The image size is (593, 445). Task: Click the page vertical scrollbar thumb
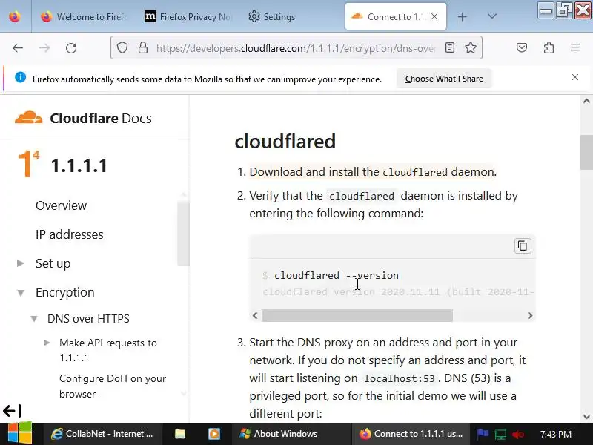[586, 153]
